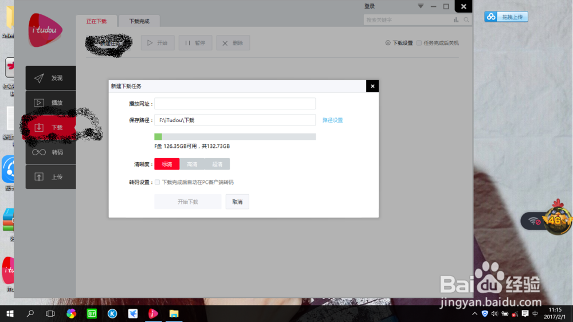The image size is (573, 322).
Task: Expand hidden system tray icons
Action: [474, 313]
